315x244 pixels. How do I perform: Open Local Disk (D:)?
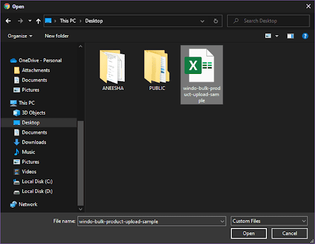click(x=33, y=192)
